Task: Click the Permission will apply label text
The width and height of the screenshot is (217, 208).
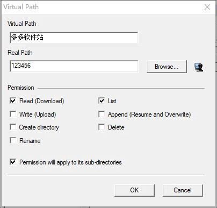Action: pos(70,162)
